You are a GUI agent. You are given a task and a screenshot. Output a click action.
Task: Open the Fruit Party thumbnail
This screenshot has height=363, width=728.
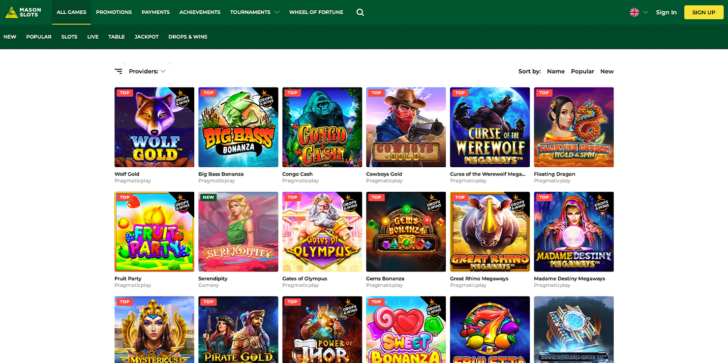[x=154, y=232]
